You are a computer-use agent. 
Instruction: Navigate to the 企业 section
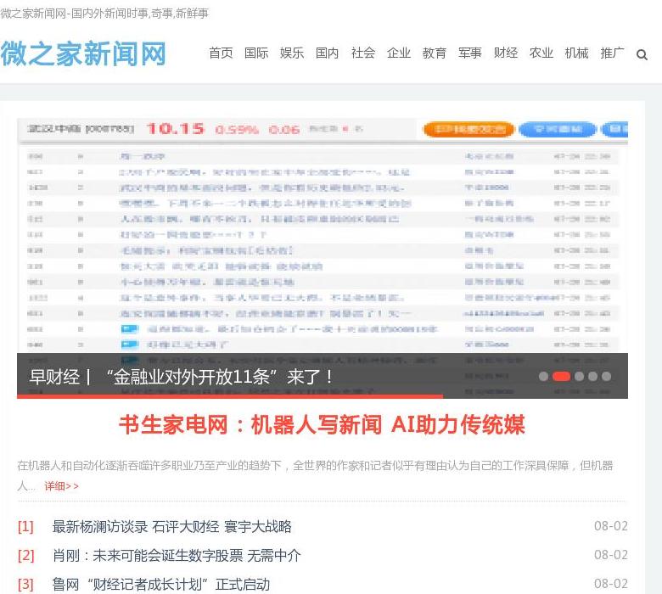399,53
